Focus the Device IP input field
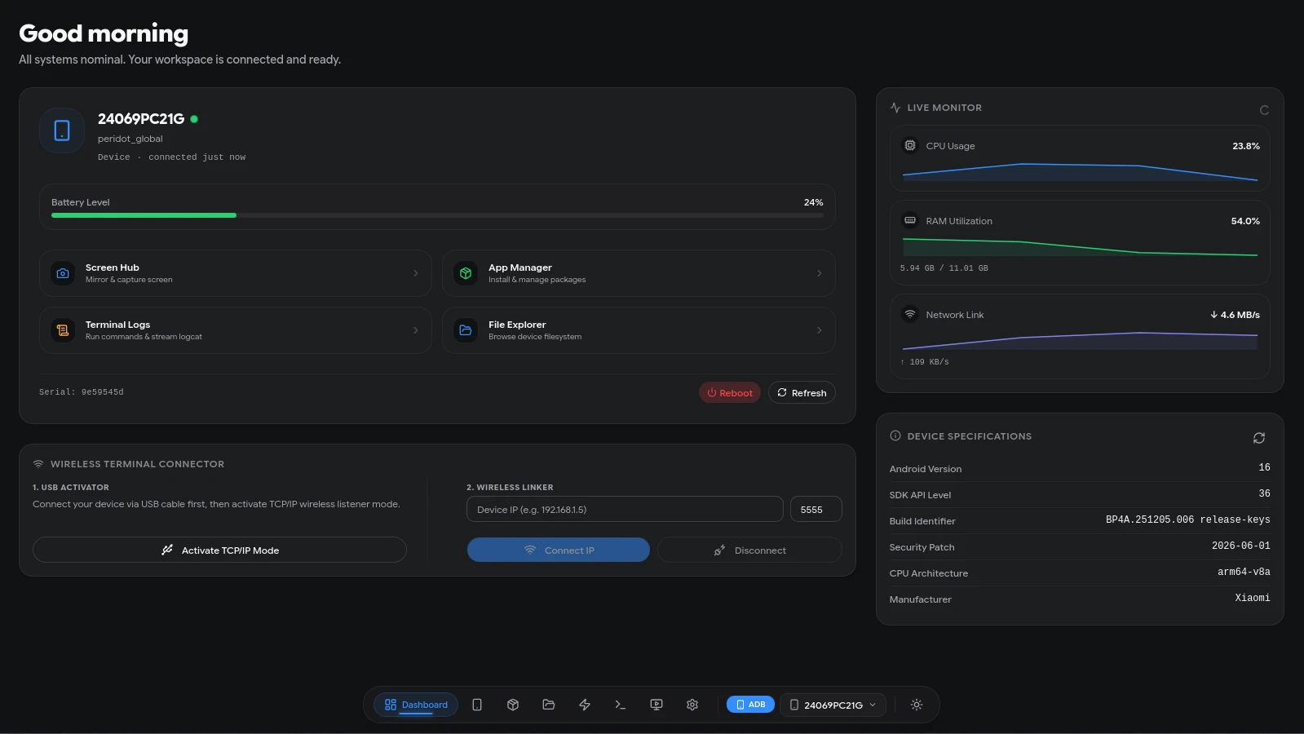This screenshot has width=1304, height=734. (625, 509)
